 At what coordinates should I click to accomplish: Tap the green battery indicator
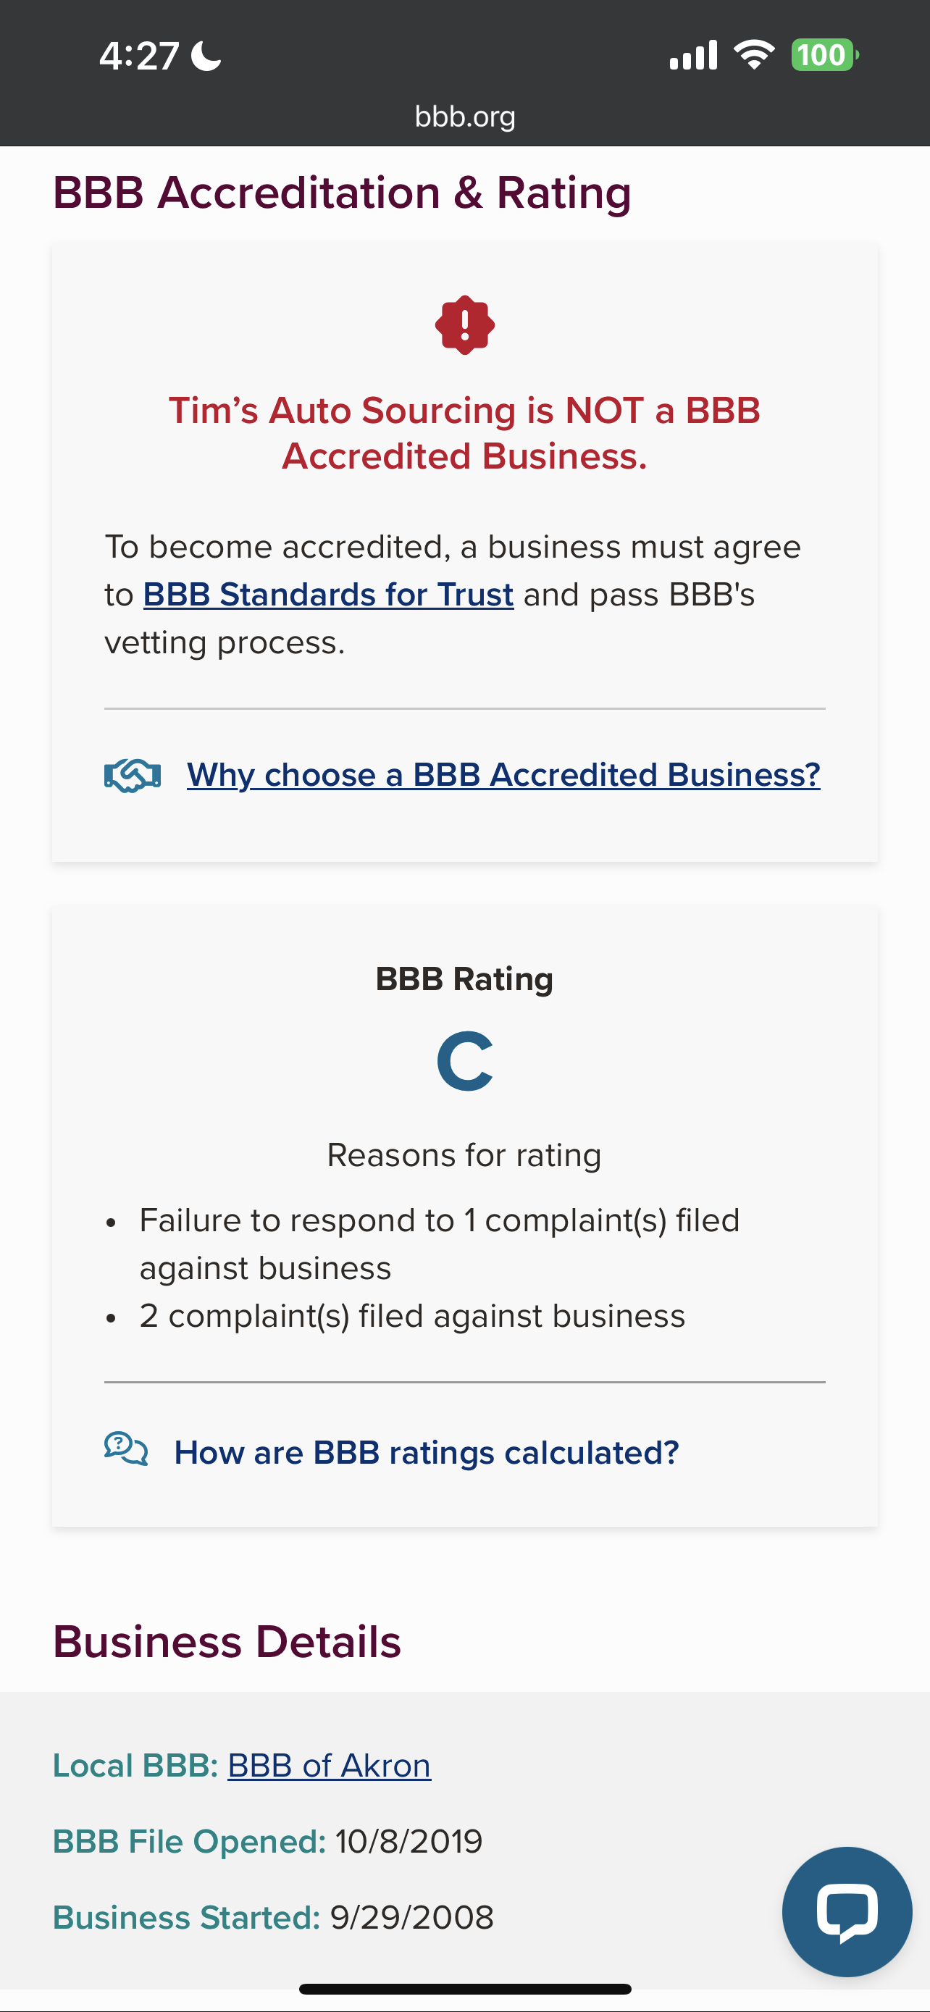coord(823,54)
